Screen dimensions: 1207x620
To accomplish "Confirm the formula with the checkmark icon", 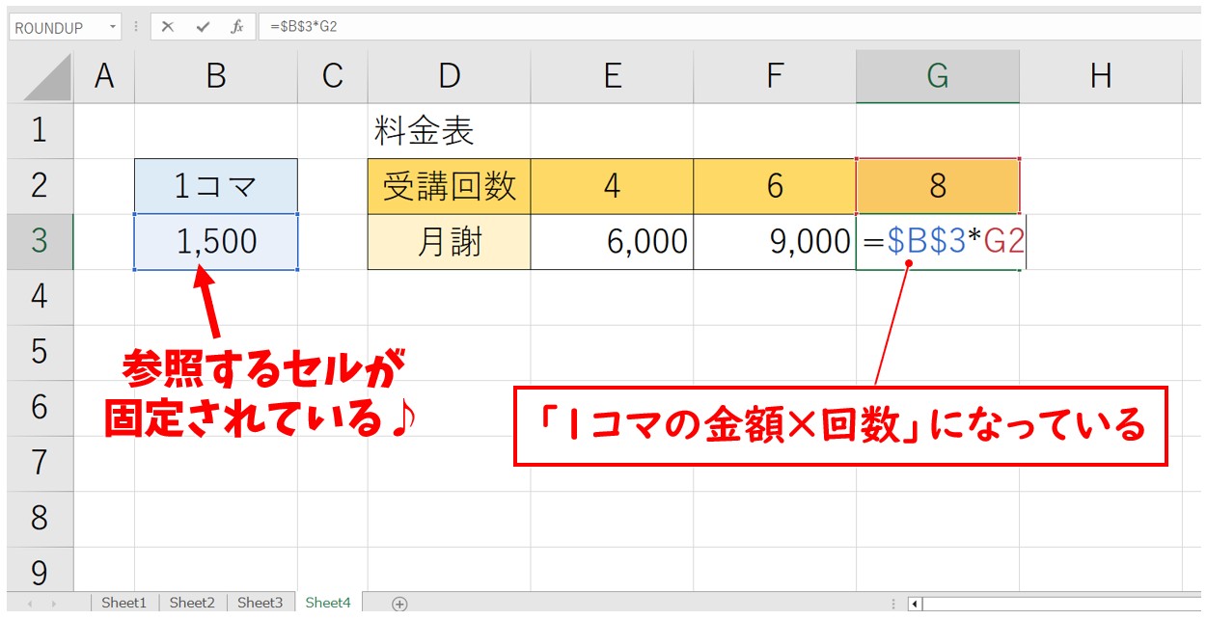I will (x=203, y=27).
